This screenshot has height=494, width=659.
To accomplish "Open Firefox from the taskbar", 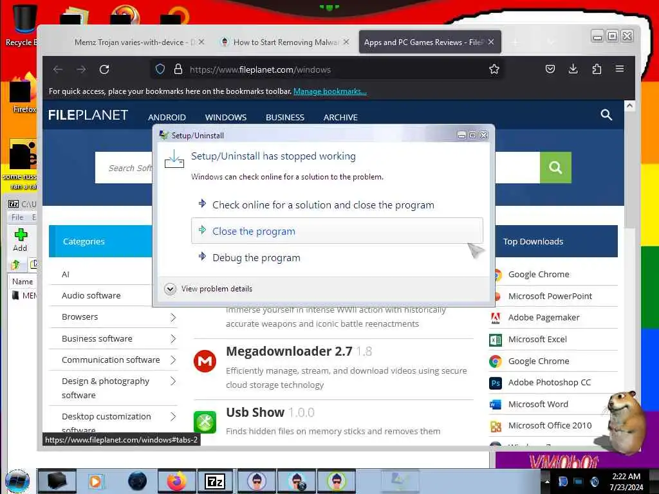I will 176,481.
